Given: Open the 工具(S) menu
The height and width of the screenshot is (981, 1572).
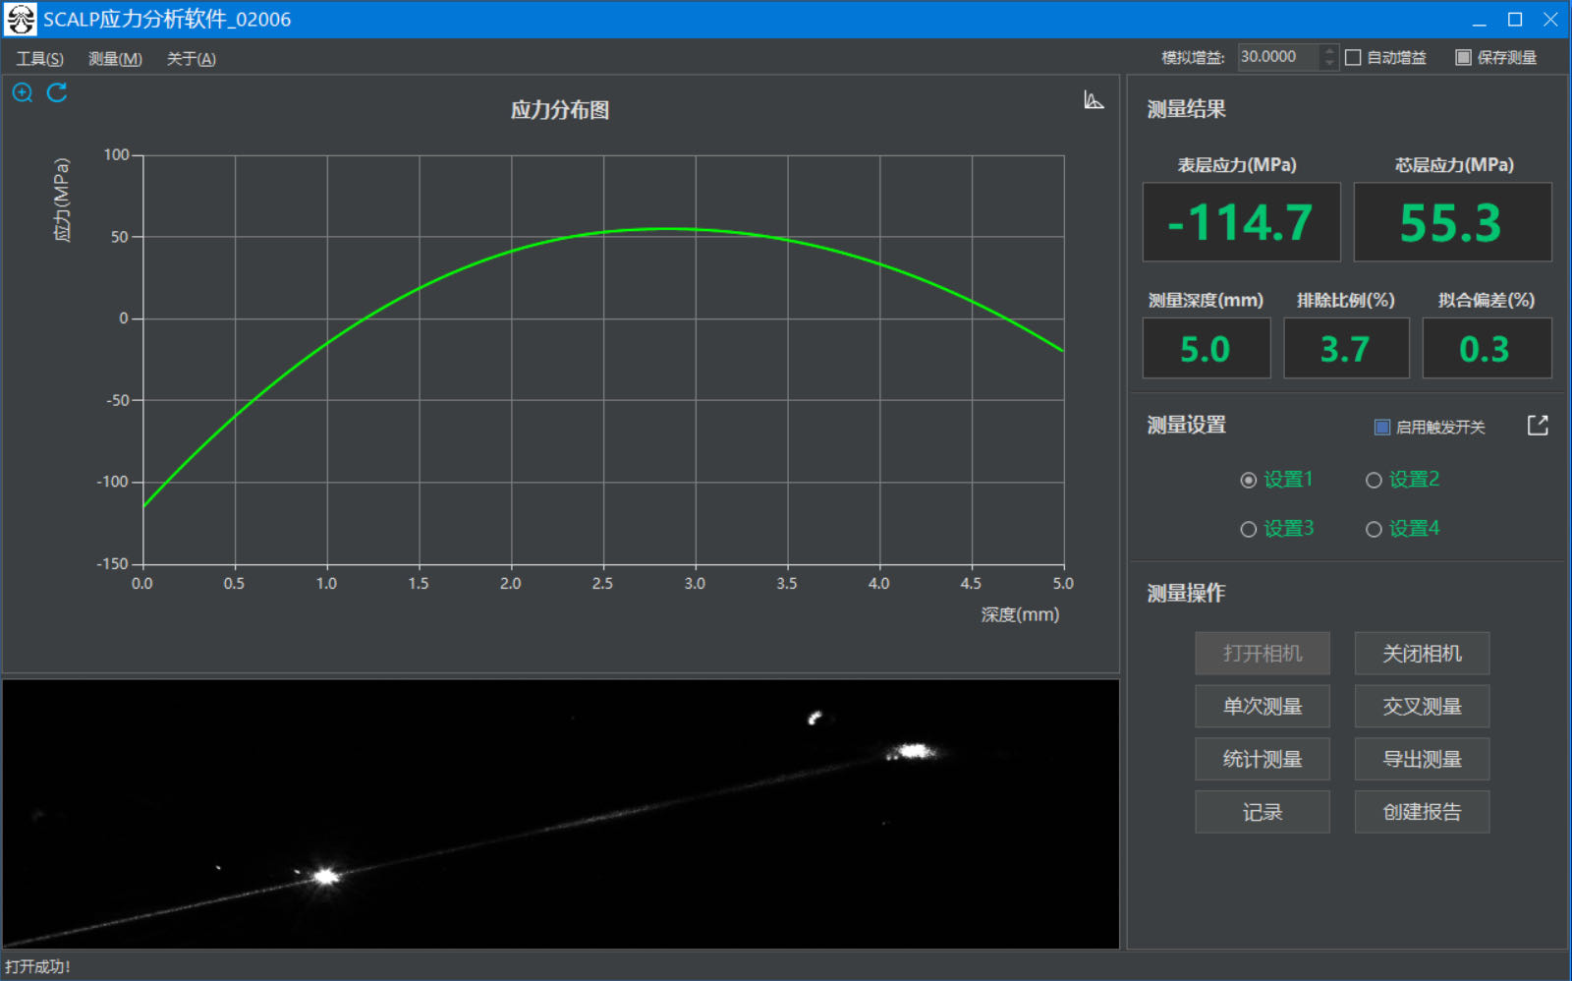Looking at the screenshot, I should (x=40, y=59).
